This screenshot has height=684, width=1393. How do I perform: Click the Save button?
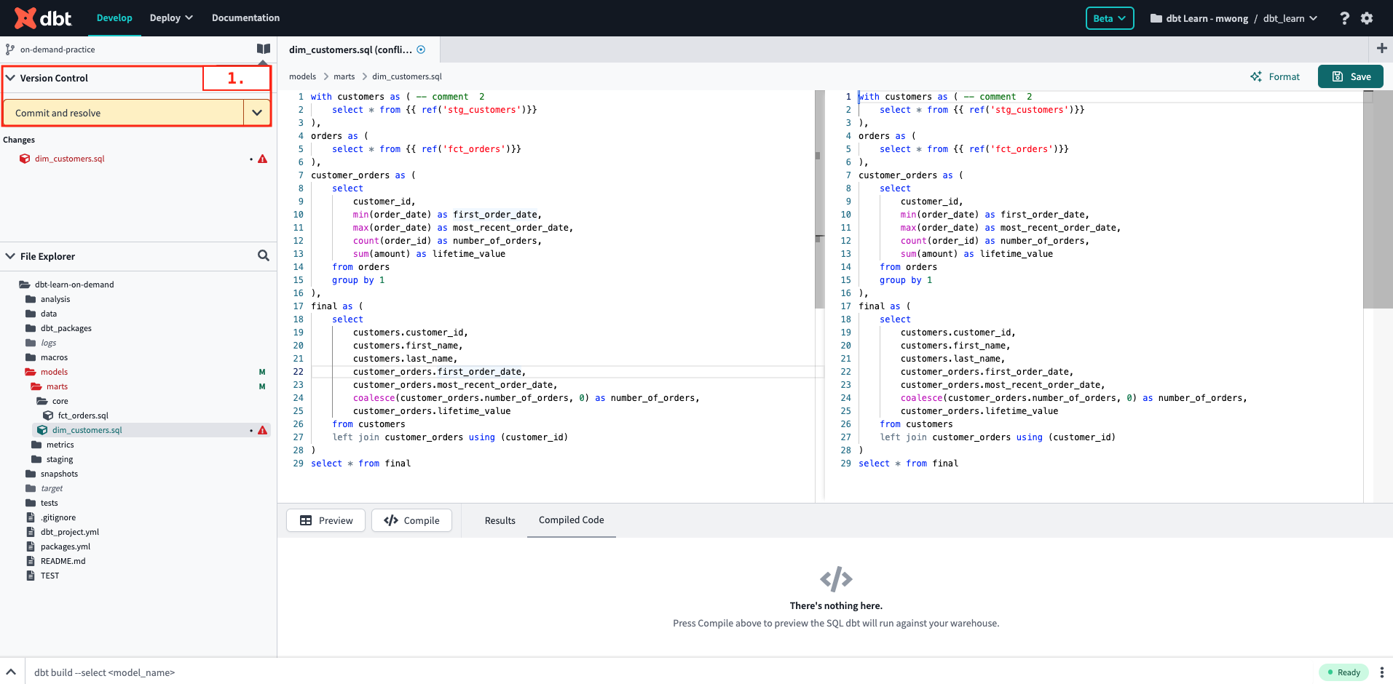pos(1350,76)
